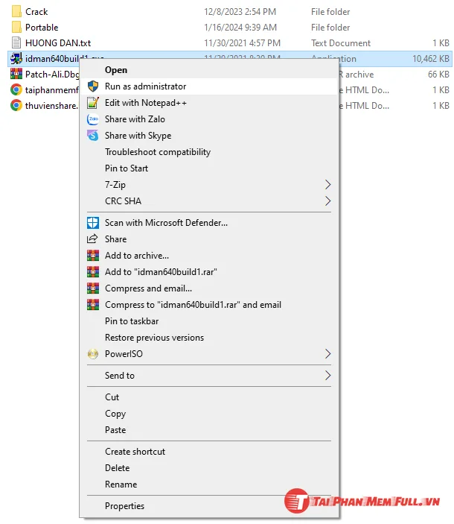This screenshot has width=454, height=524.
Task: Click WinRAR icon beside Add to "idman640build1.rar"
Action: 93,272
